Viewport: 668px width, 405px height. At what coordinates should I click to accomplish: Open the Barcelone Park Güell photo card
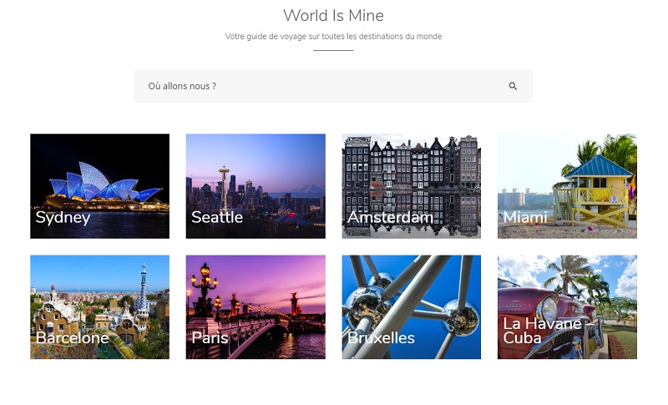pyautogui.click(x=99, y=298)
